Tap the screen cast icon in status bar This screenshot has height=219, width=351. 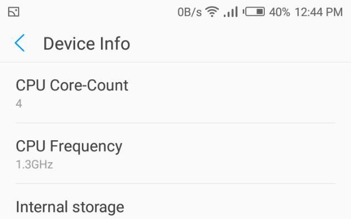14,12
